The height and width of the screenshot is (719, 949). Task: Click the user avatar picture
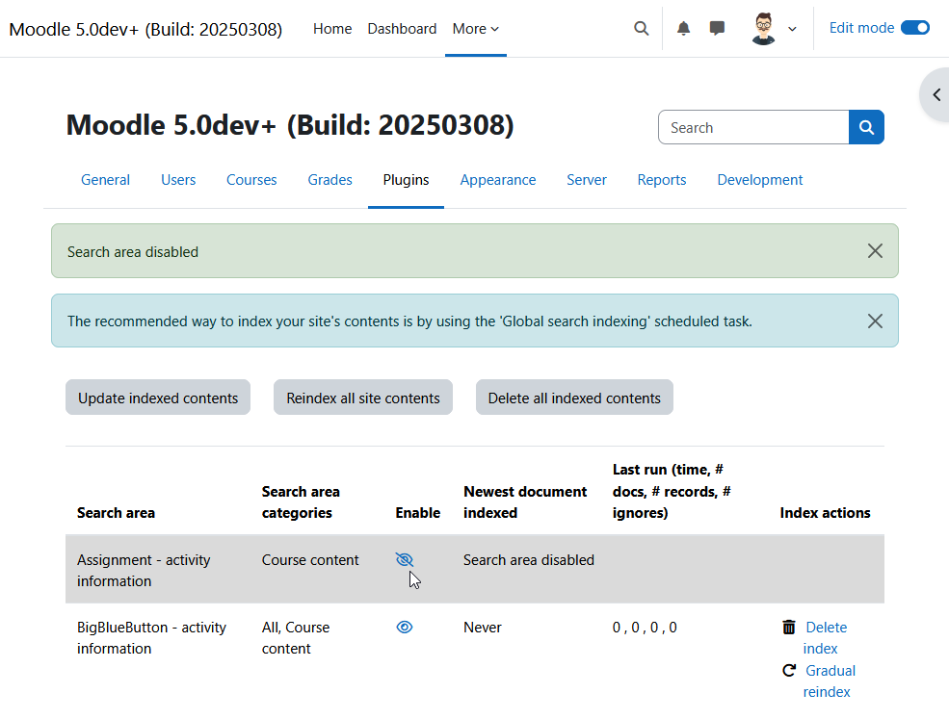[763, 29]
